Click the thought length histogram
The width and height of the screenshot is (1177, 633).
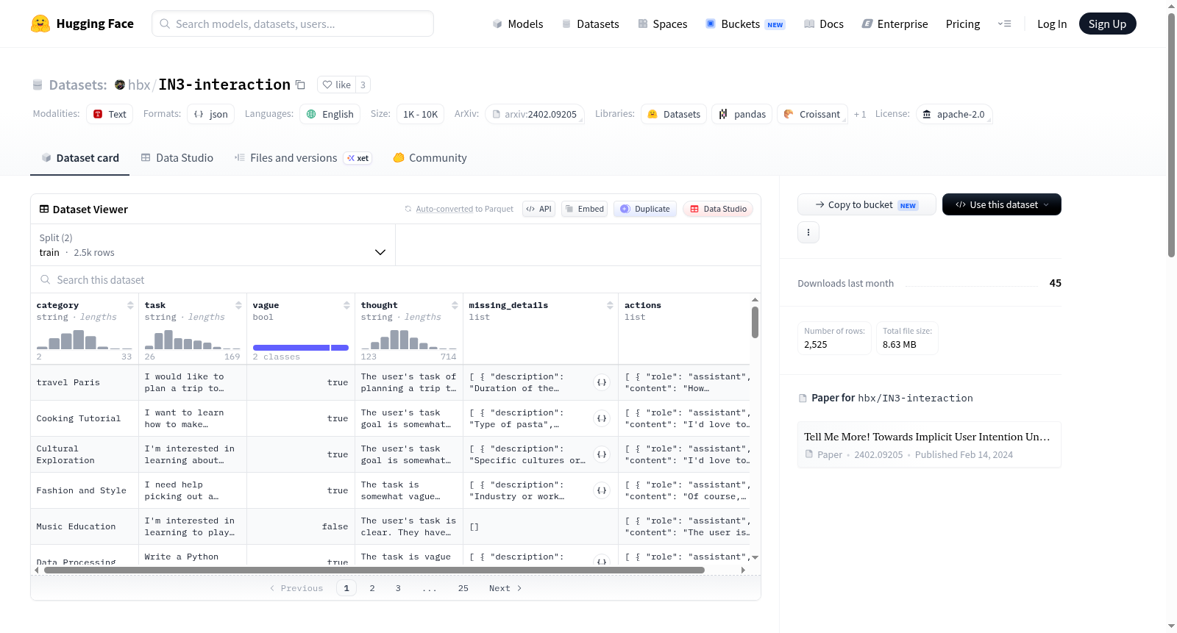[x=409, y=340]
